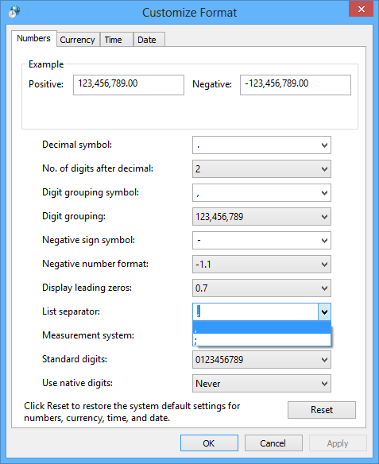Open No. of digits after decimal dropdown
This screenshot has width=379, height=464.
261,169
